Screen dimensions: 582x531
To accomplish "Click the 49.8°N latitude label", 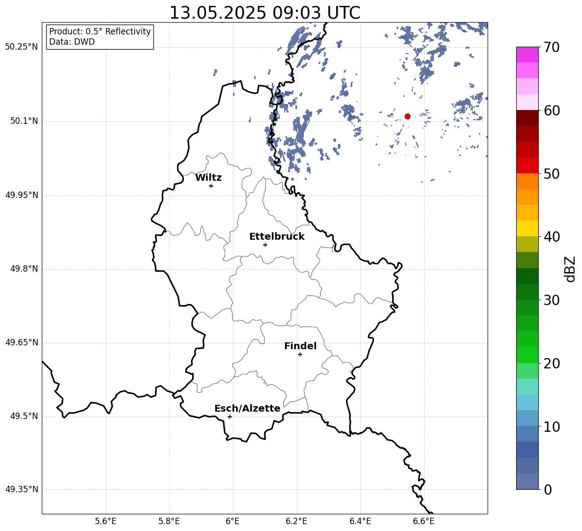I will click(24, 269).
